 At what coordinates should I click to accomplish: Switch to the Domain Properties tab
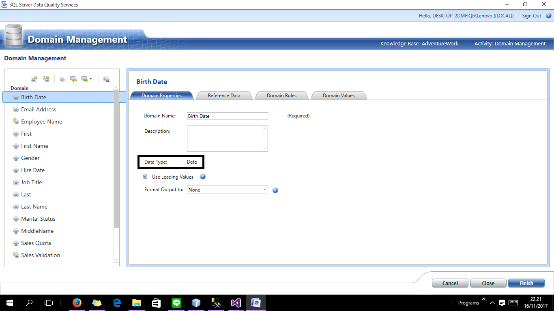(161, 96)
